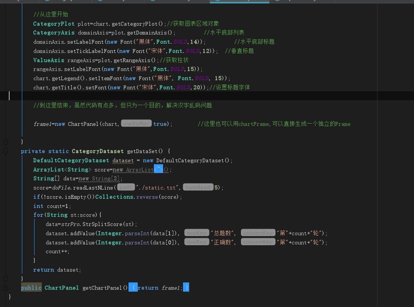Click the "CategoryAxis" type name
Image resolution: width=414 pixels, height=307 pixels.
click(x=54, y=33)
